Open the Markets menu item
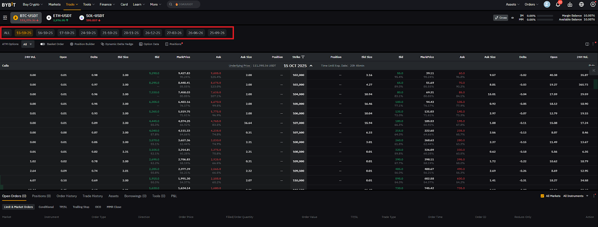This screenshot has width=598, height=227. click(54, 4)
